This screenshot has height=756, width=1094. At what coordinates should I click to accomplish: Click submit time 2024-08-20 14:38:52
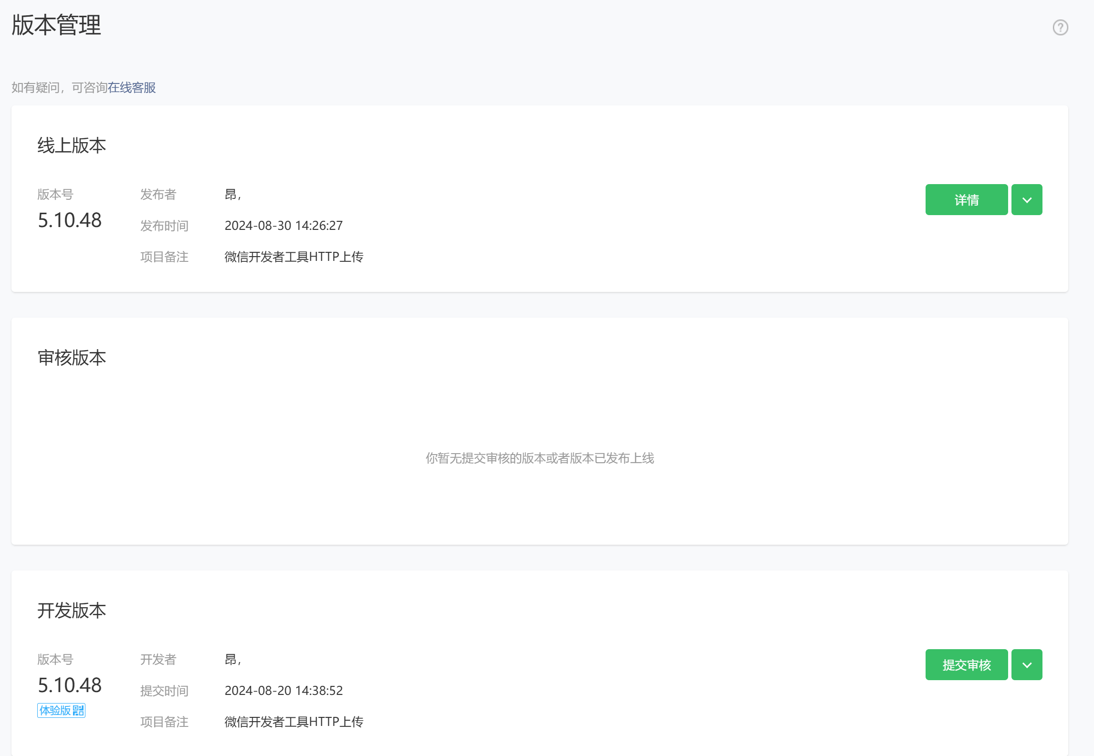tap(283, 691)
